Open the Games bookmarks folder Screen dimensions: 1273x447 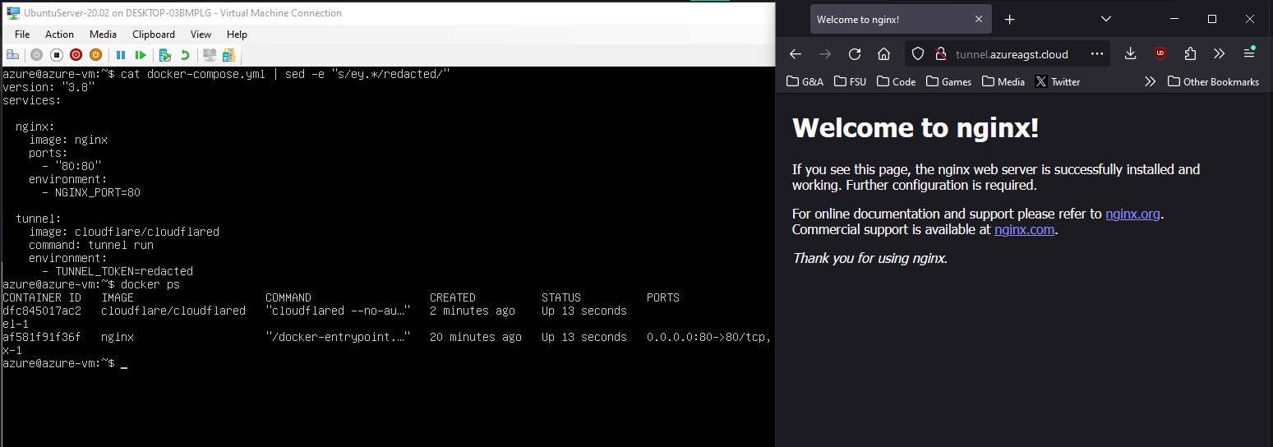pyautogui.click(x=948, y=81)
